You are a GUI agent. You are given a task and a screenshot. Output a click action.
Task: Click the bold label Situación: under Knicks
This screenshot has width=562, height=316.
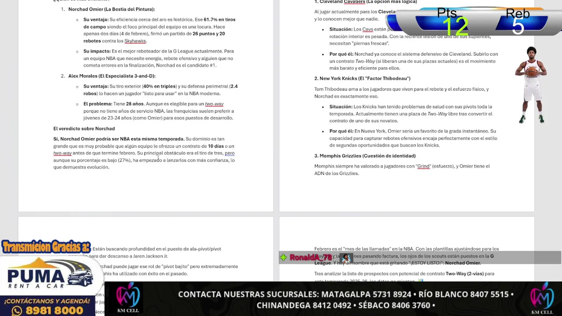point(341,107)
